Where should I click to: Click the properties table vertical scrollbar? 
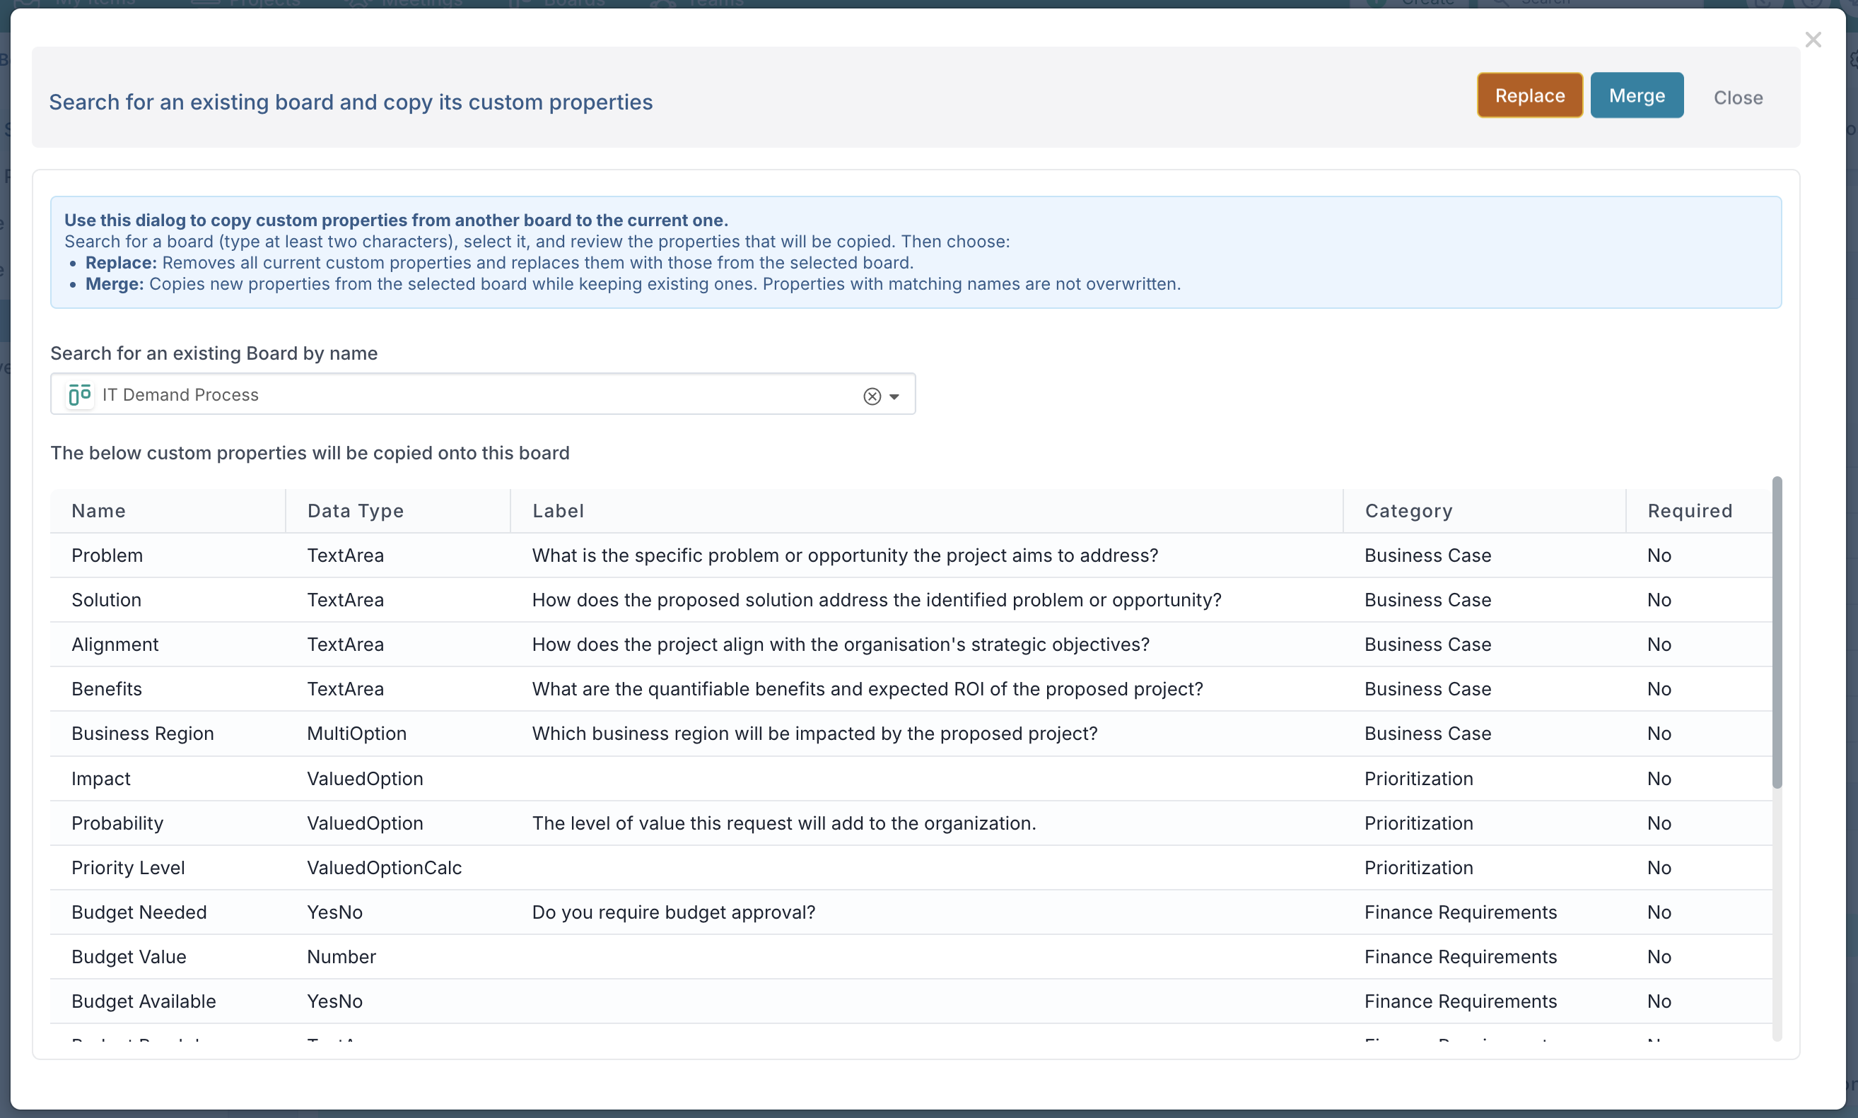1776,632
